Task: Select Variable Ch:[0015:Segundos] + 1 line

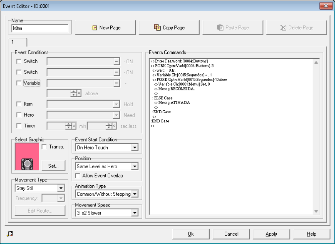Action: [182, 75]
